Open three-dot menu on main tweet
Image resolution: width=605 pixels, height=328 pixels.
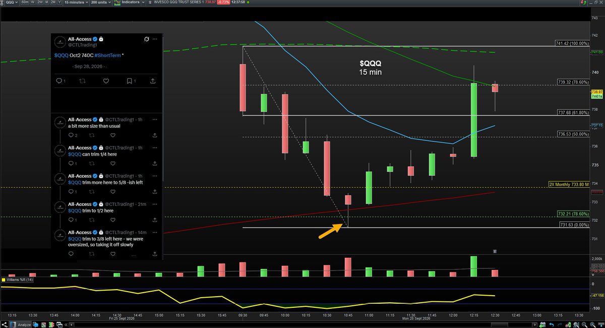[x=155, y=39]
